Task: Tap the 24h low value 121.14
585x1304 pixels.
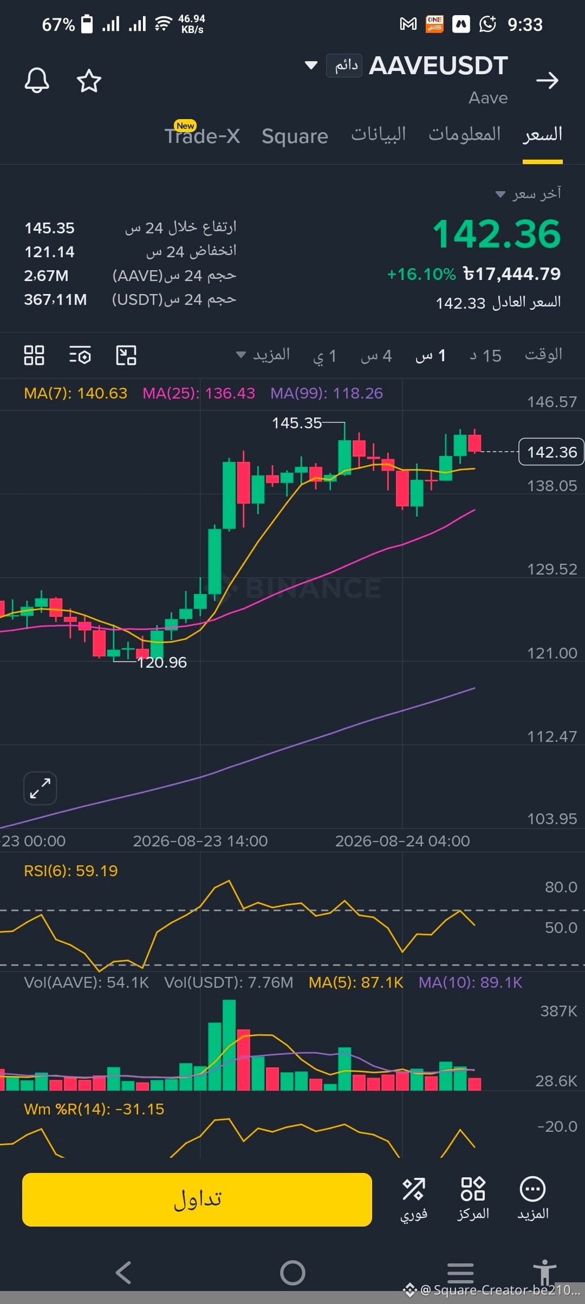Action: pos(49,252)
